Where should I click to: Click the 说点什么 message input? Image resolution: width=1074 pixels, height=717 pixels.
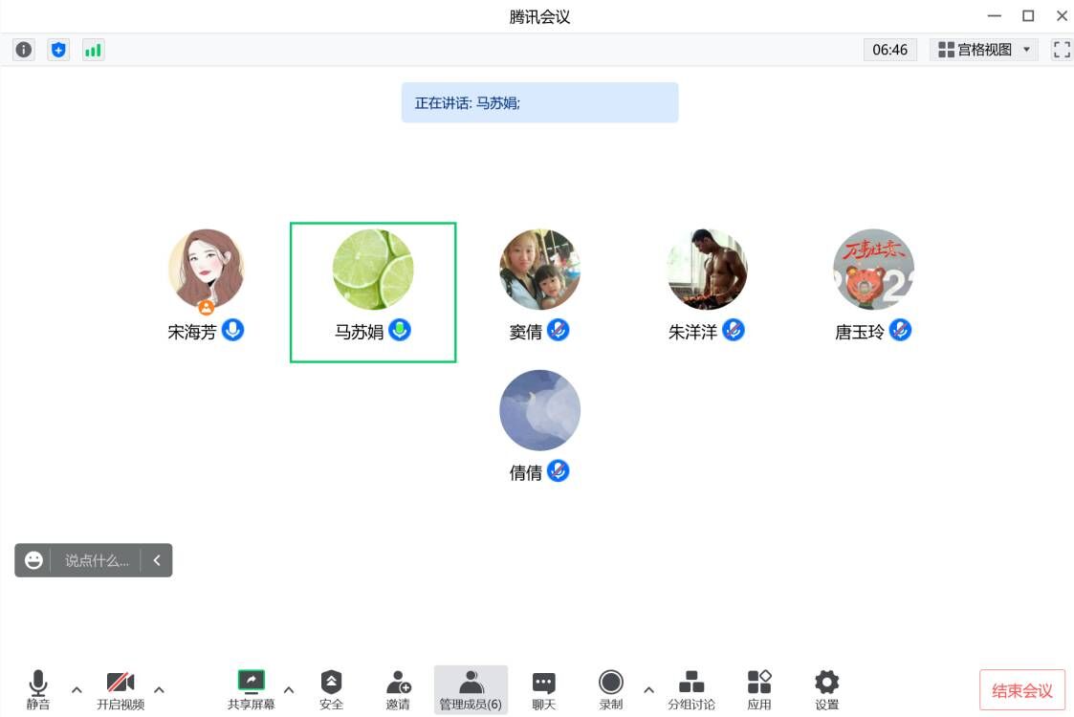click(96, 561)
